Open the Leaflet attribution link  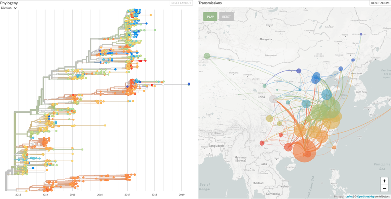(x=349, y=197)
